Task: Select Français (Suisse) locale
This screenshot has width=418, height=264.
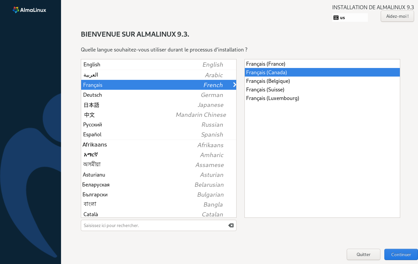Action: (322, 89)
